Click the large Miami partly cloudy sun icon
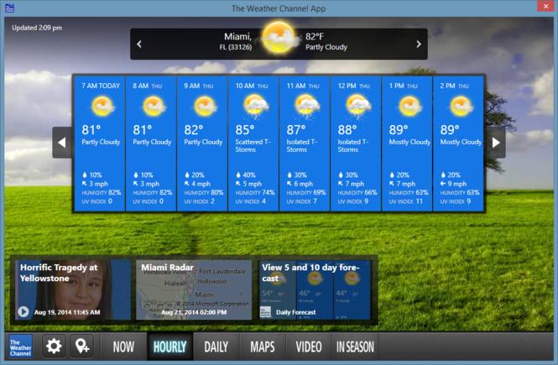This screenshot has height=365, width=558. [x=279, y=38]
